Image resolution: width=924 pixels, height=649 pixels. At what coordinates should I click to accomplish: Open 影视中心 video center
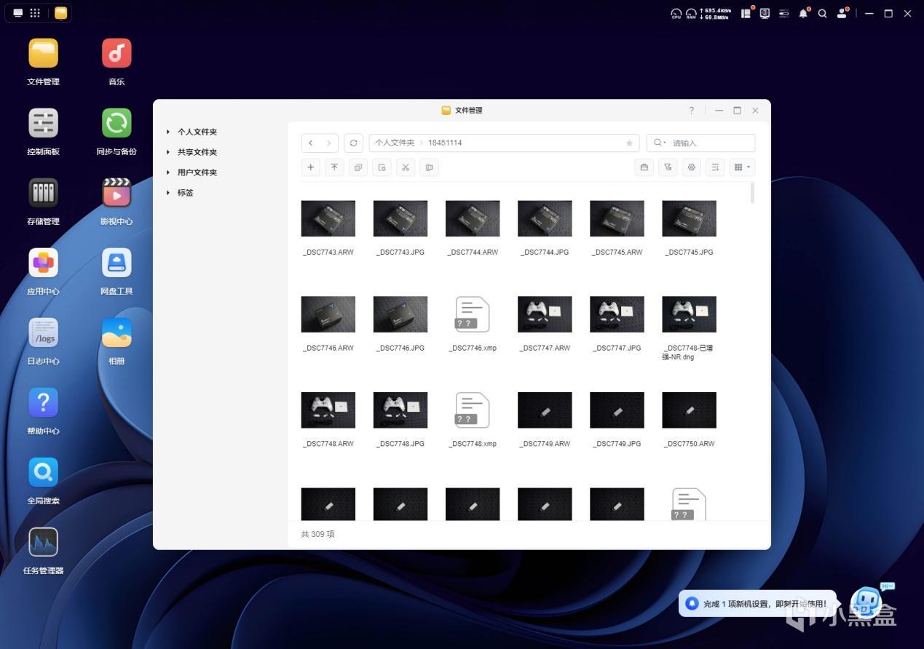[x=117, y=194]
